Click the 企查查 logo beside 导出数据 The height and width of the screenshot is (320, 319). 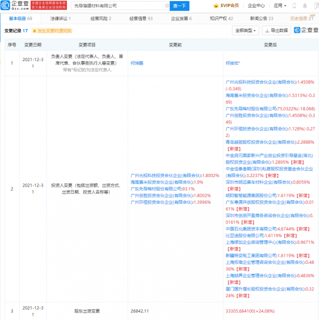pyautogui.click(x=306, y=30)
